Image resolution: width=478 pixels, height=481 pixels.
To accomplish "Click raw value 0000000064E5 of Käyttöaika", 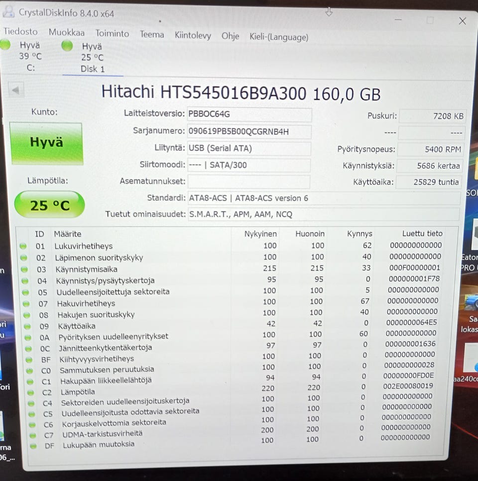I will 411,322.
